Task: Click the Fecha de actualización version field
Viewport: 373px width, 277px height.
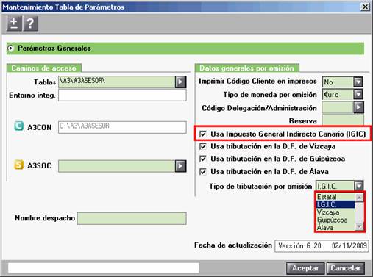Action: 322,246
